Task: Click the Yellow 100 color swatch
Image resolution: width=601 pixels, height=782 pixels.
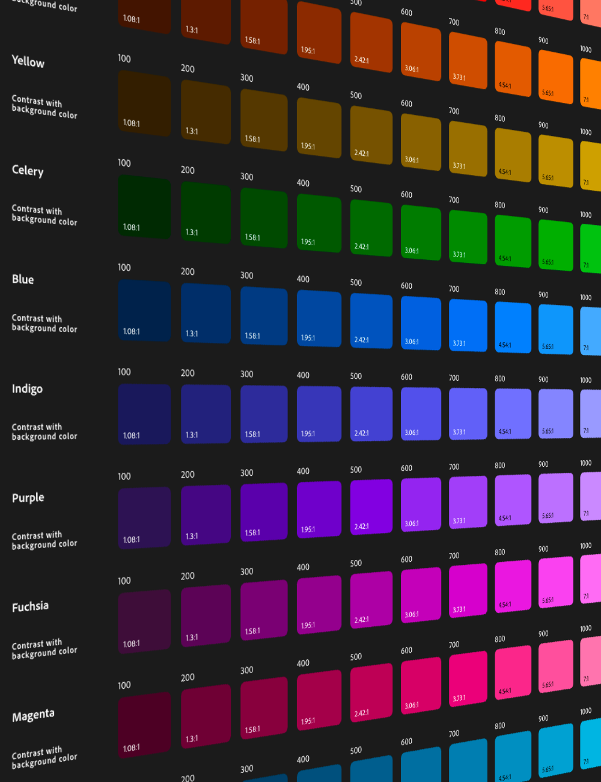Action: point(144,103)
